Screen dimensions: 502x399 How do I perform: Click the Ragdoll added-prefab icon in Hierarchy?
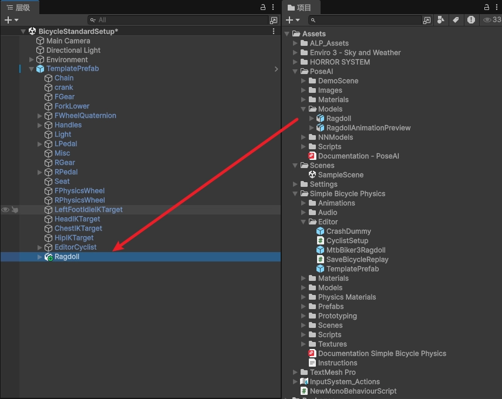(48, 257)
